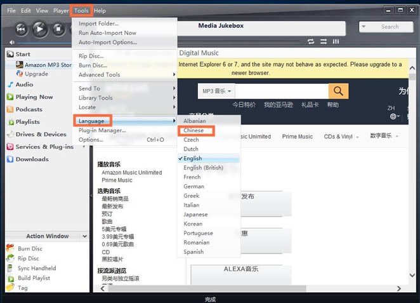Viewport: 420px width, 303px height.
Task: Click the Build Playlist icon
Action: tap(10, 278)
